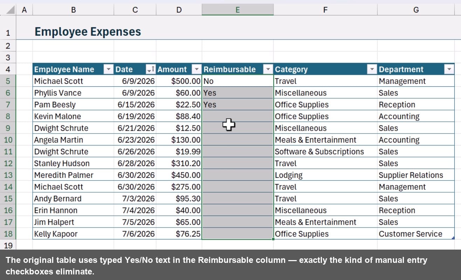Viewport: 461px width, 280px height.
Task: Select column F header
Action: coord(325,10)
